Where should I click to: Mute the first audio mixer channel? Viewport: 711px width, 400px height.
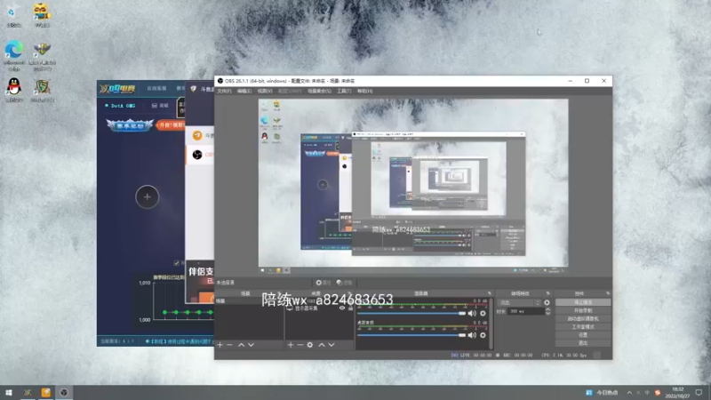tap(472, 314)
